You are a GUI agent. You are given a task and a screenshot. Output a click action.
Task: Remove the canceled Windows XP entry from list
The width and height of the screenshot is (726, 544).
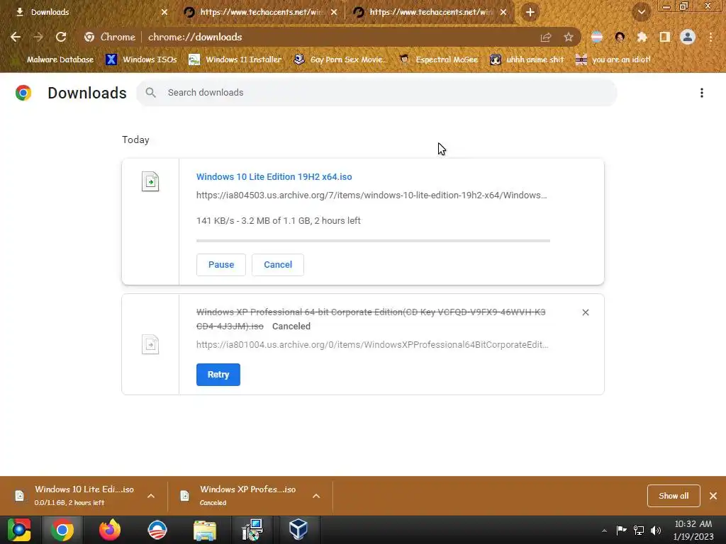tap(585, 312)
